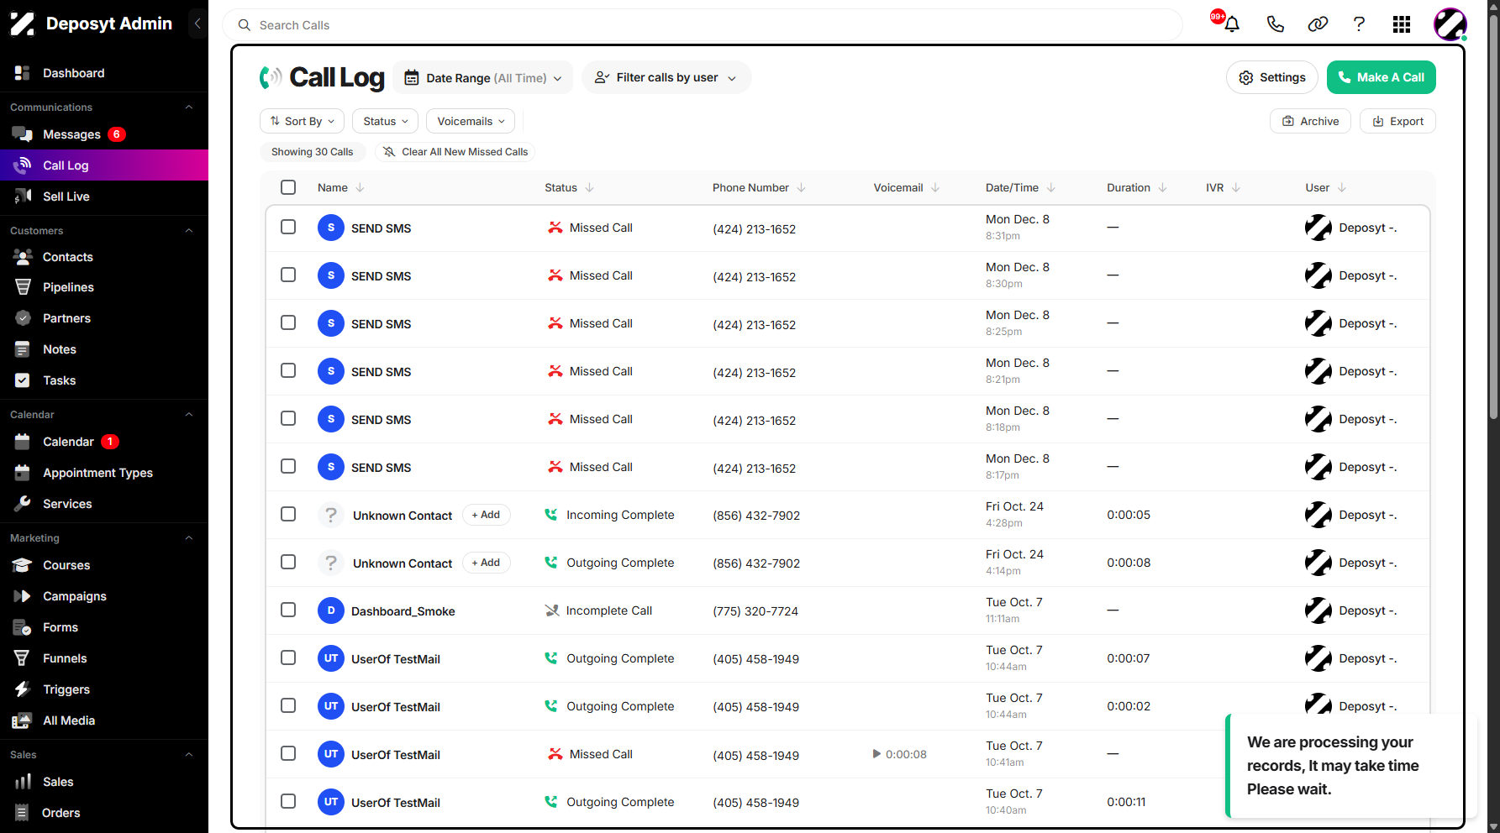1500x833 pixels.
Task: Open Pipelines in the sidebar
Action: pos(68,287)
